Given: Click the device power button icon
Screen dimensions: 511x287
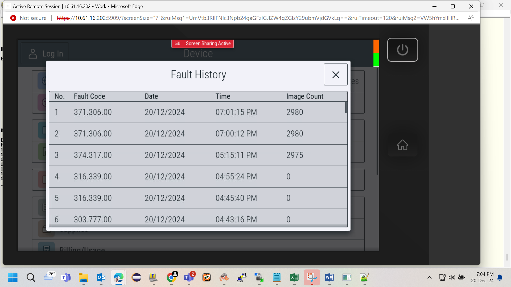Looking at the screenshot, I should click(x=402, y=50).
